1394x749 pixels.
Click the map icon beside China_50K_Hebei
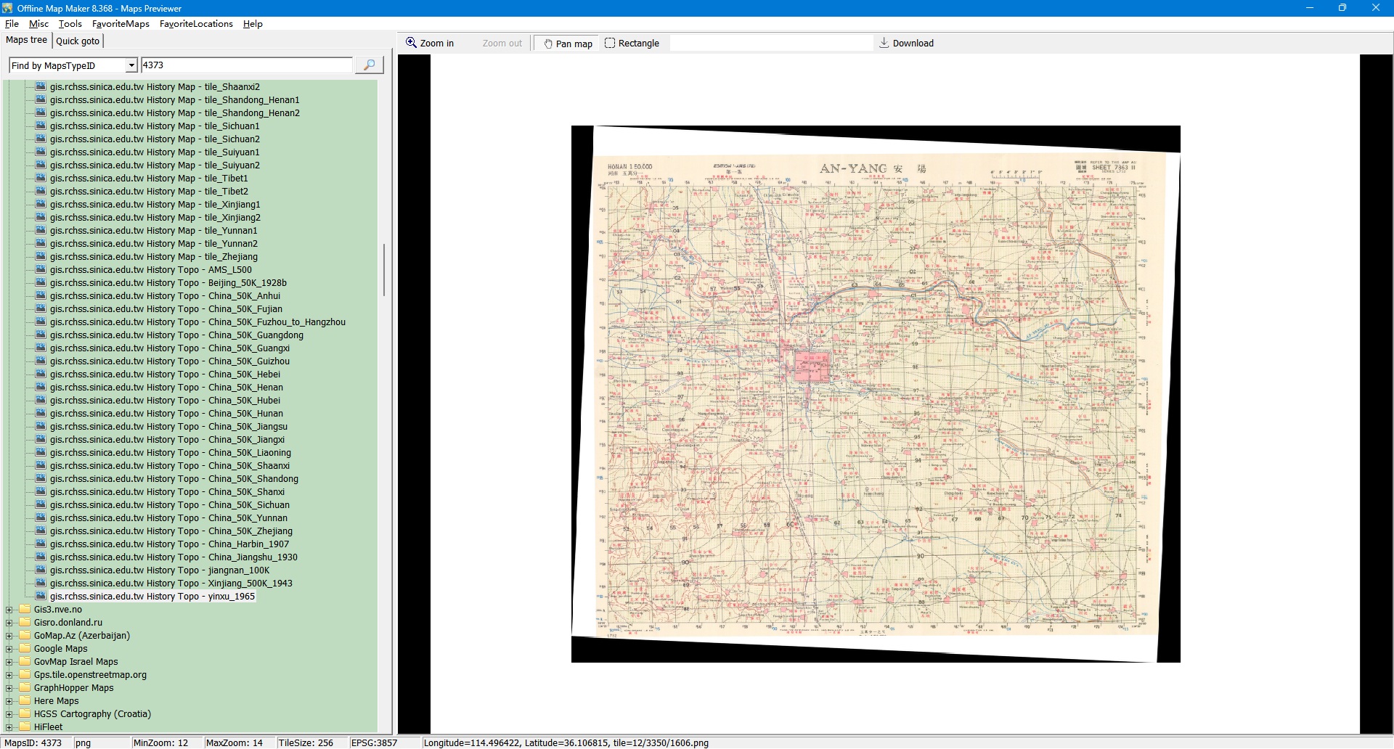tap(41, 374)
